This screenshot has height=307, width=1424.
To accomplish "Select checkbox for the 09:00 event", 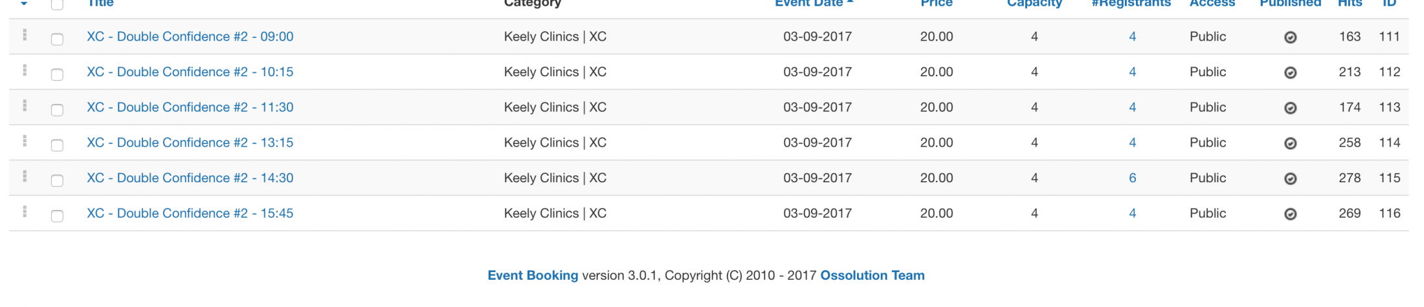I will pyautogui.click(x=57, y=39).
